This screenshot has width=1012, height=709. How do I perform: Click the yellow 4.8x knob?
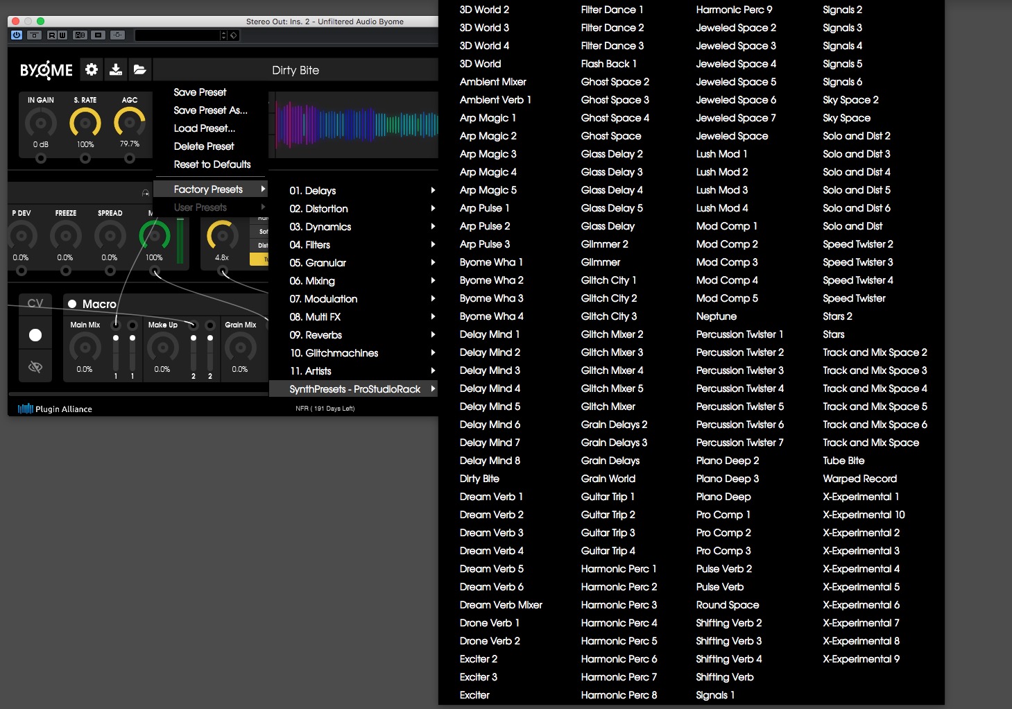(222, 237)
